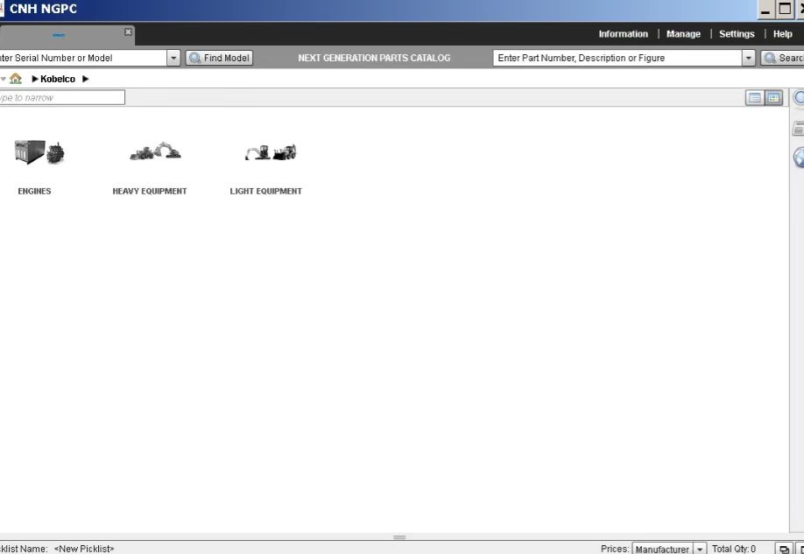This screenshot has width=804, height=554.
Task: Focus the type to narrow filter field
Action: pos(62,97)
